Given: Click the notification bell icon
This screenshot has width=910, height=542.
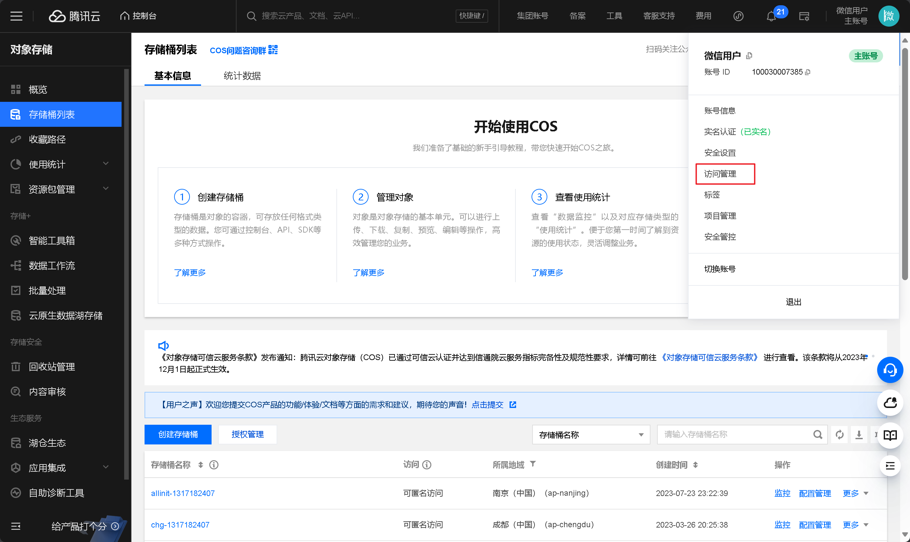Looking at the screenshot, I should pyautogui.click(x=771, y=16).
